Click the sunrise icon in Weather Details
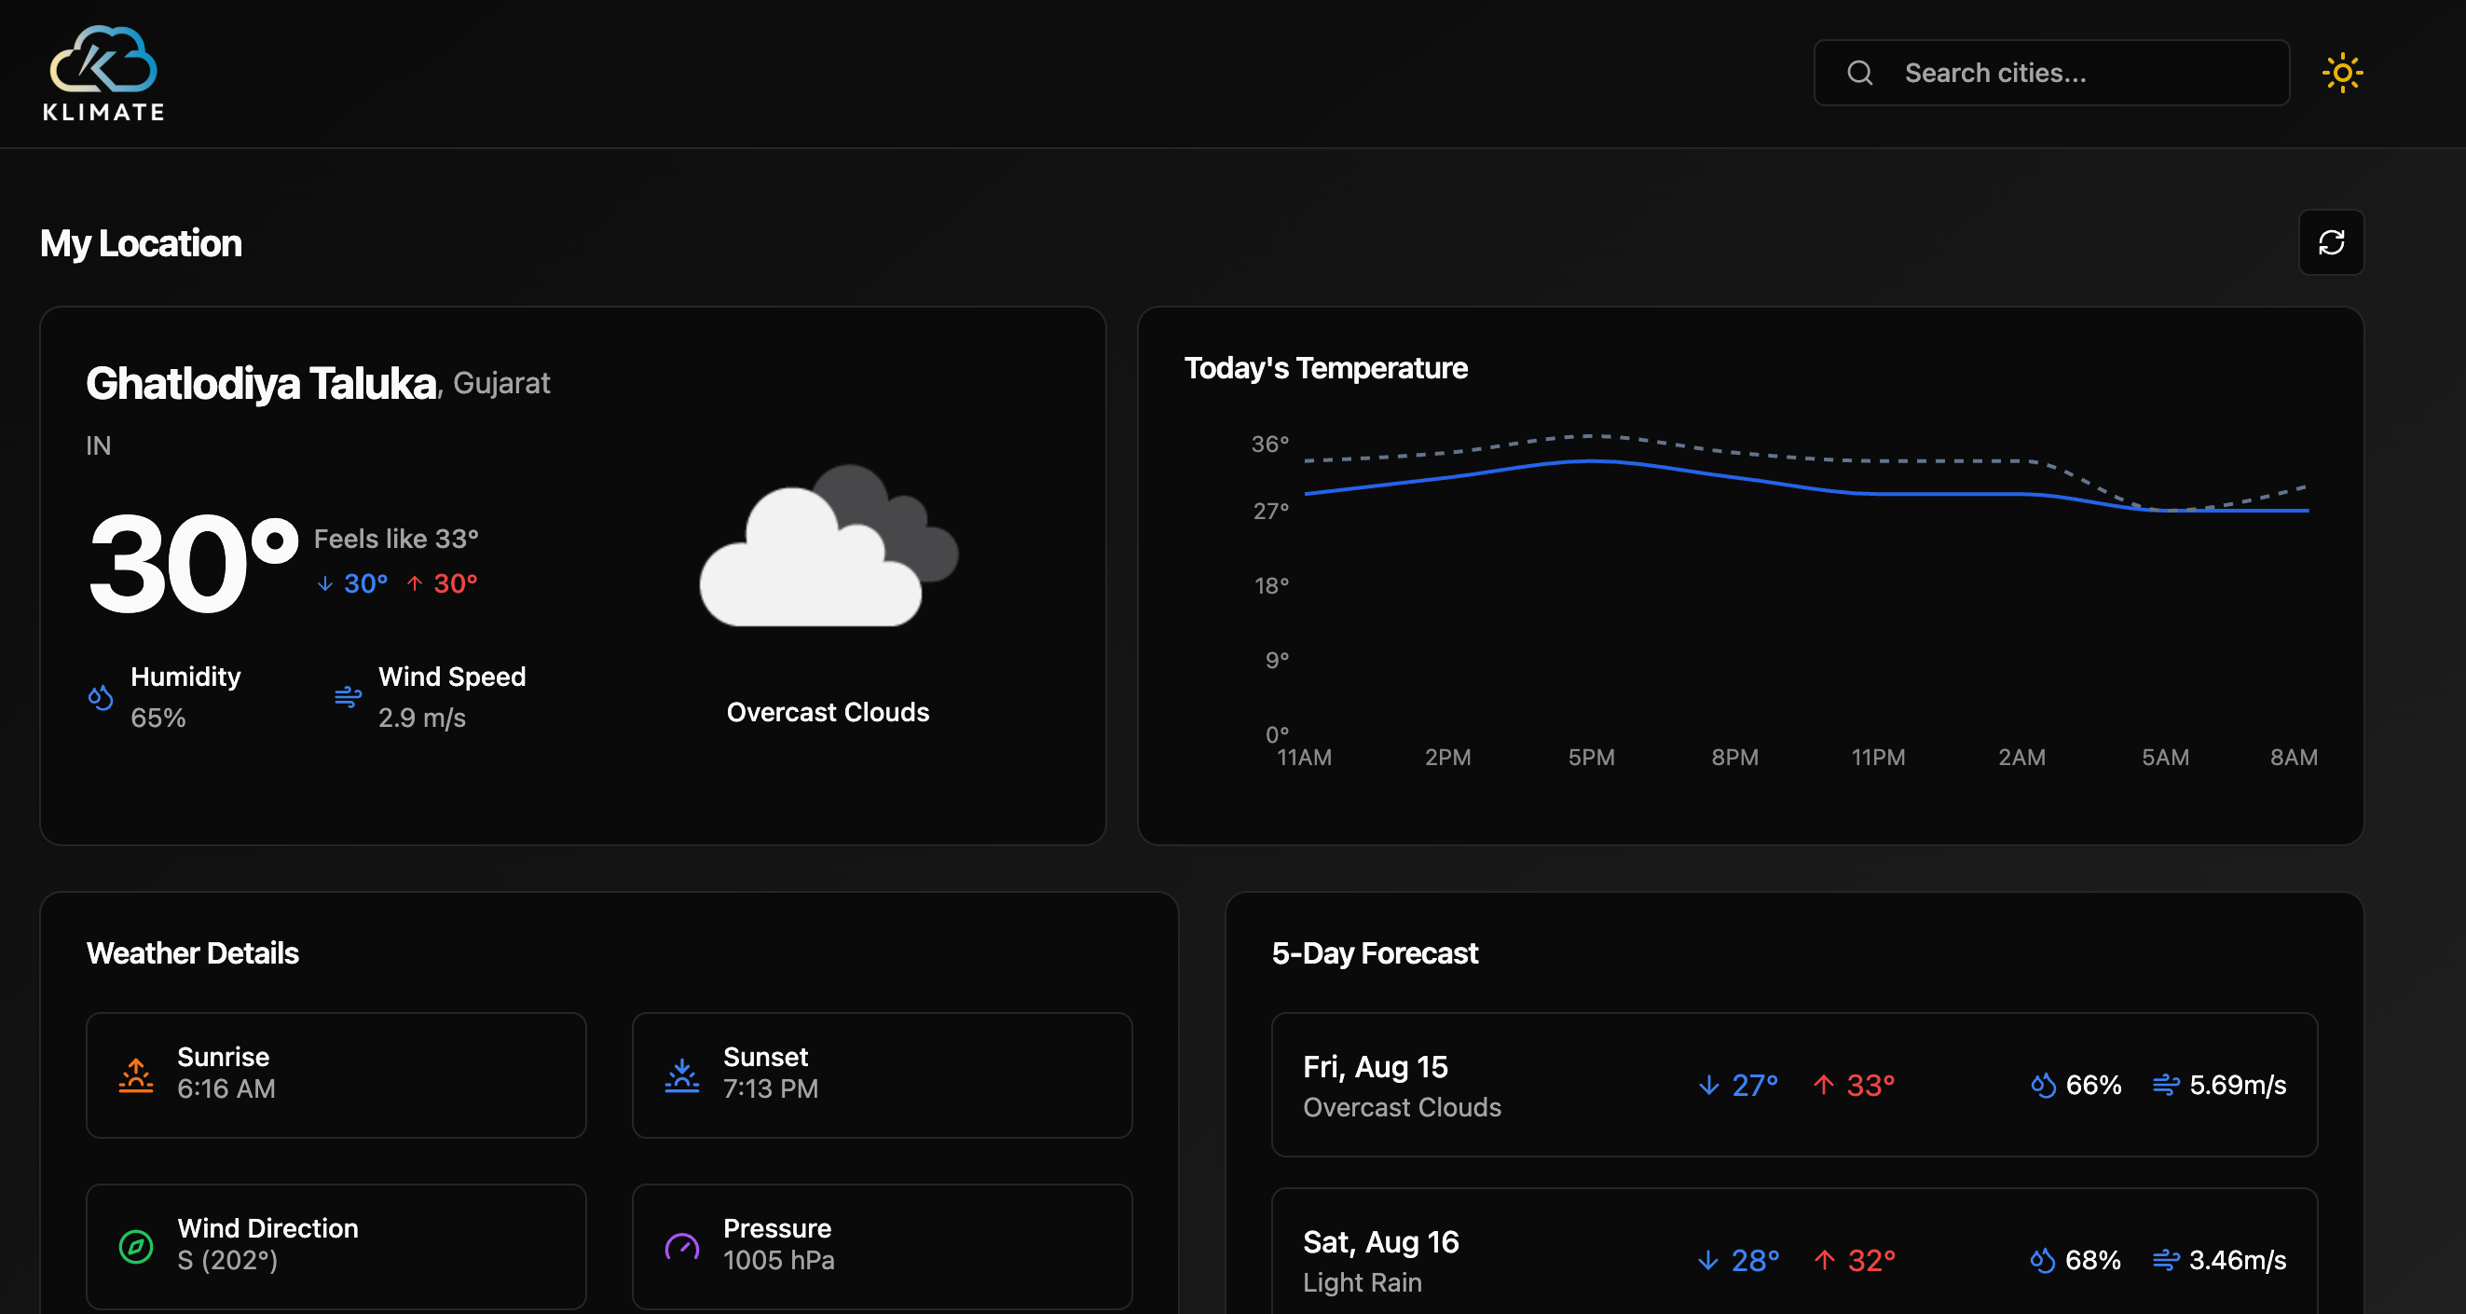This screenshot has width=2466, height=1314. (x=135, y=1074)
